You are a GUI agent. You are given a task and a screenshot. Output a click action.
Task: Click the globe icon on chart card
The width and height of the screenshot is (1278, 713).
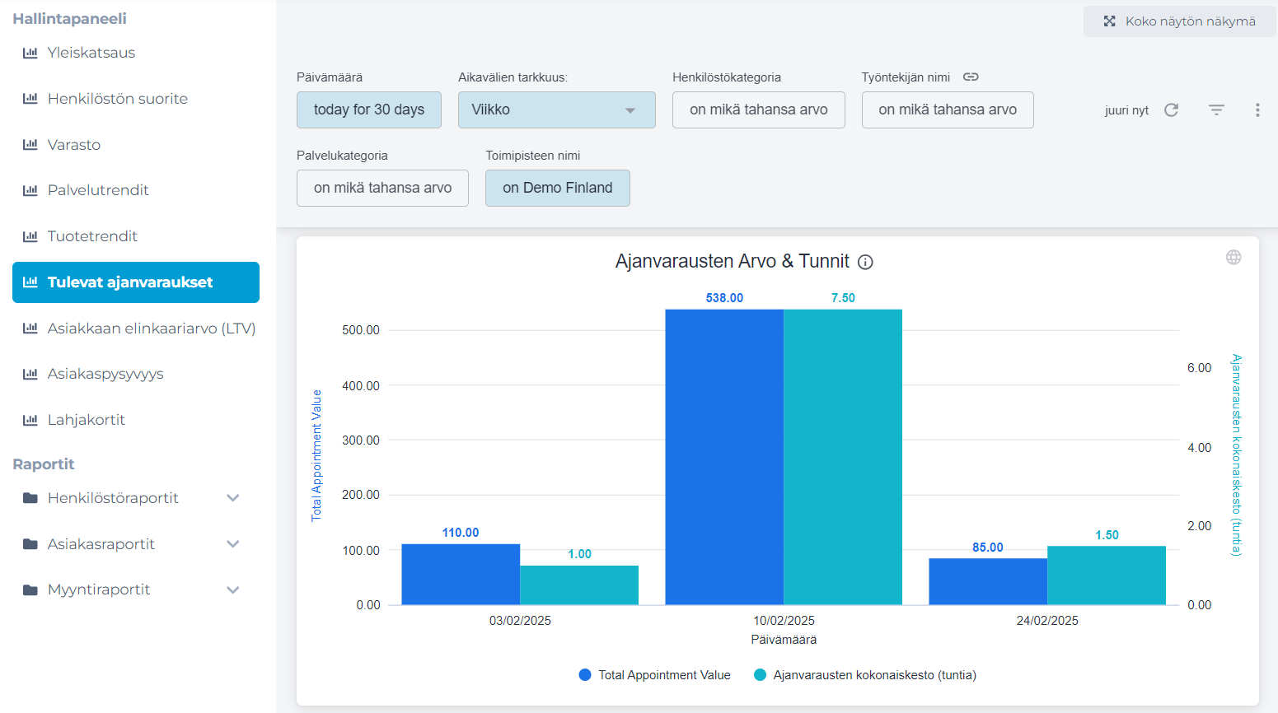(x=1234, y=257)
